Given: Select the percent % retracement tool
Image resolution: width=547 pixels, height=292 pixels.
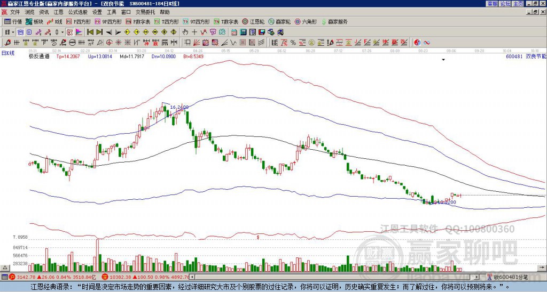Looking at the screenshot, I should (293, 43).
